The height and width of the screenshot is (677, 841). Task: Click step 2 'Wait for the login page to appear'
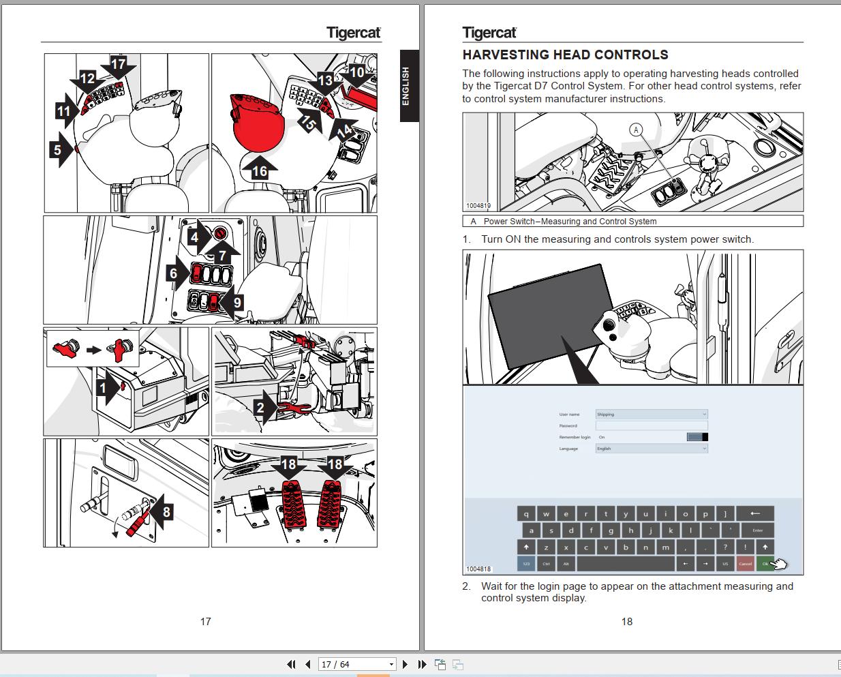(637, 592)
